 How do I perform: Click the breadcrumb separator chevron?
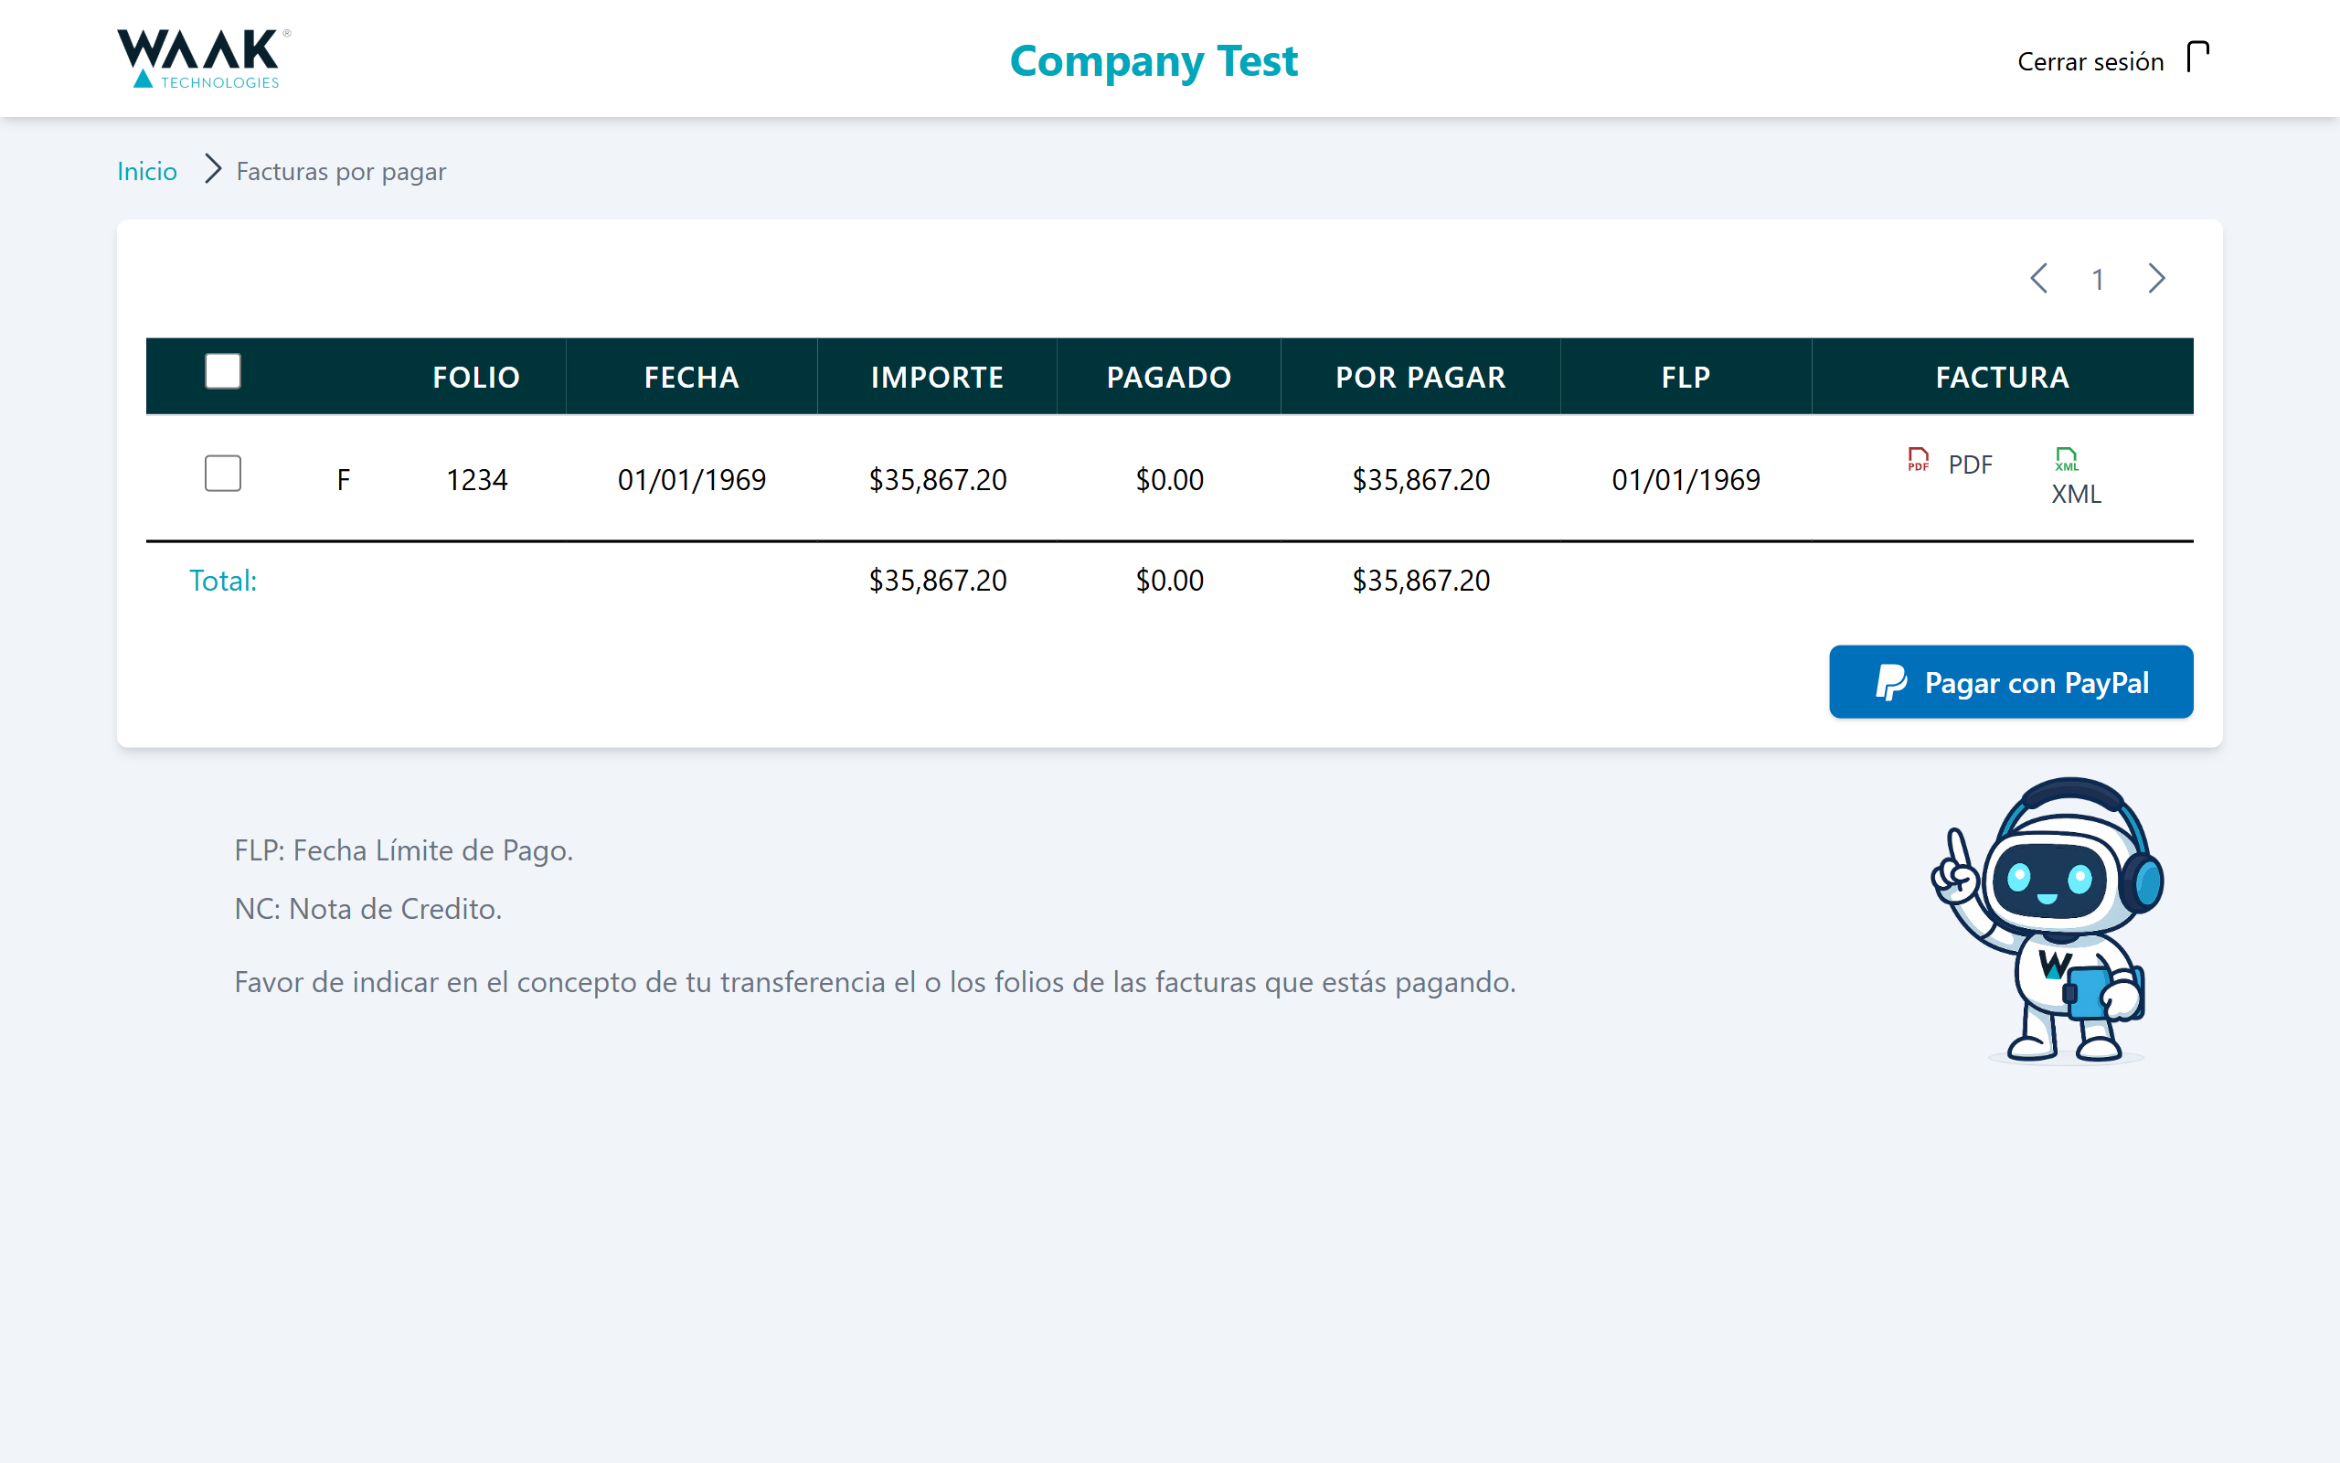(212, 171)
